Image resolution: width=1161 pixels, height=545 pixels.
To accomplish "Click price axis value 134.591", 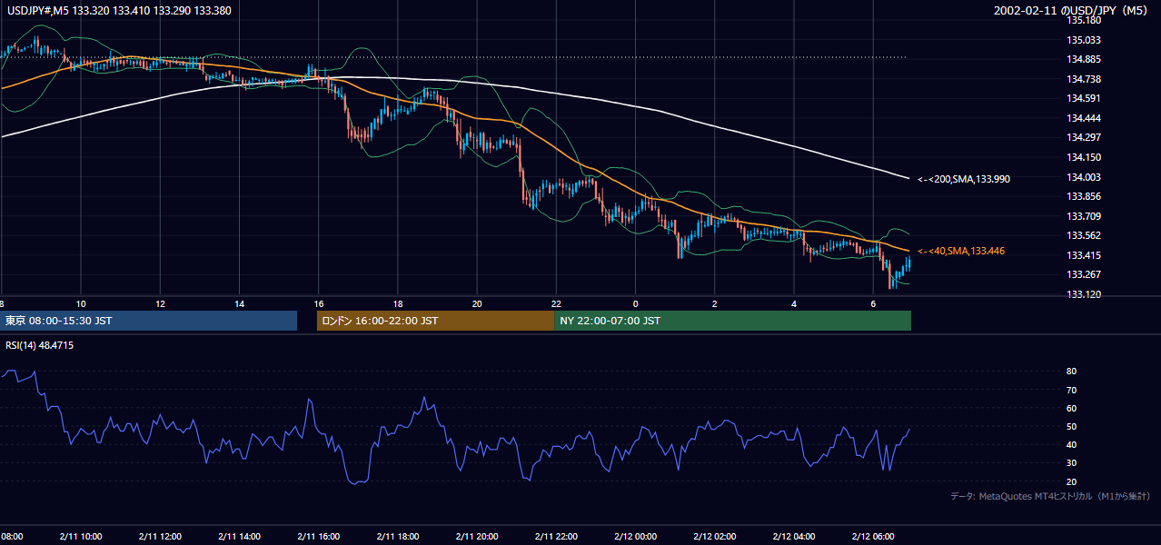I will tap(1083, 99).
